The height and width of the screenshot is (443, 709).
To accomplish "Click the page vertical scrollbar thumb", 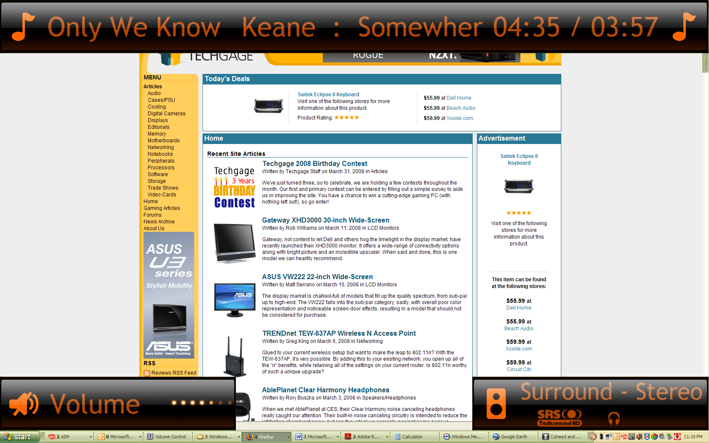I will tap(705, 63).
